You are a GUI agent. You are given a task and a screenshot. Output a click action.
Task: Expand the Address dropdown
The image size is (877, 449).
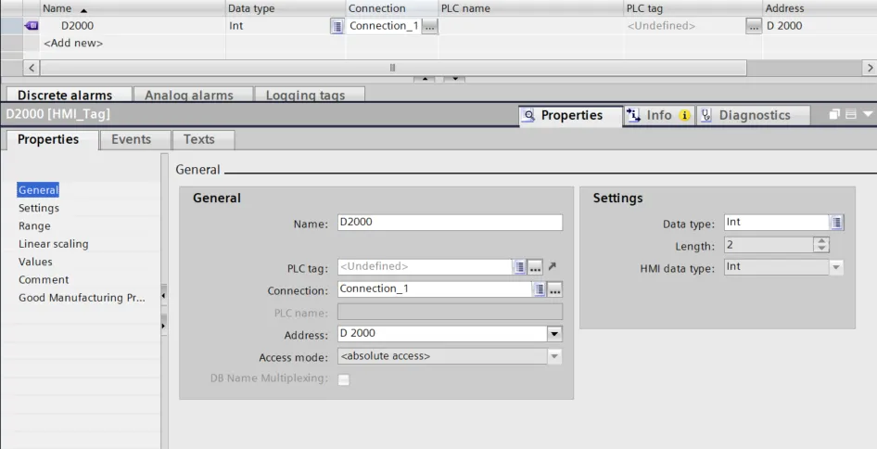coord(554,334)
